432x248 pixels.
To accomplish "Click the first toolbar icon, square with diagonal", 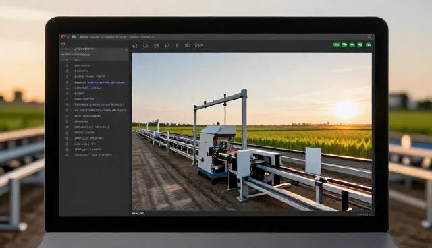I will click(135, 46).
